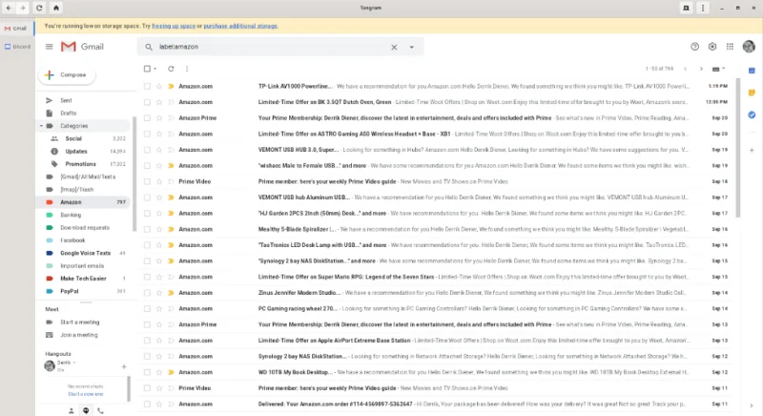Toggle importance marker on ASTRO Gaming A50 email
Screen dimensions: 763x416
click(171, 134)
